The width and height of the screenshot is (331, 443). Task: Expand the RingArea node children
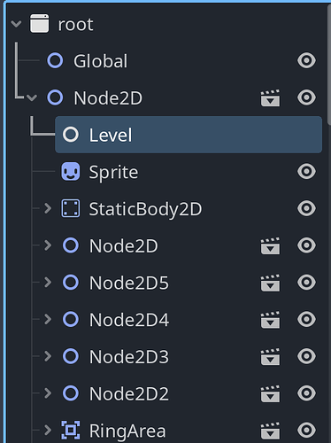pyautogui.click(x=48, y=431)
